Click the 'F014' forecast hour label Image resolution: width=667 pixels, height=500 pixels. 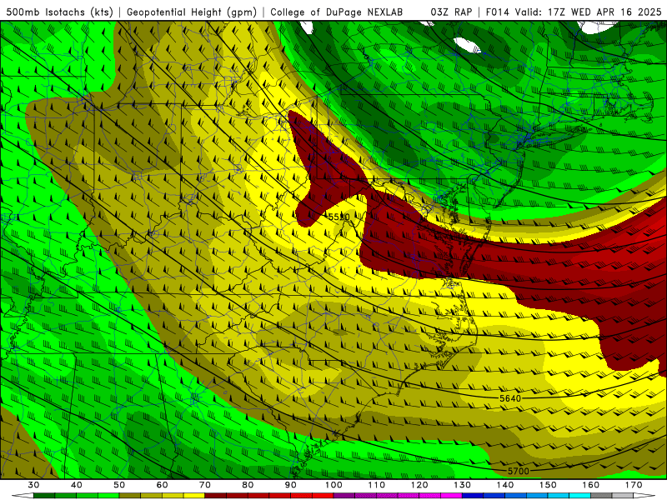point(497,12)
